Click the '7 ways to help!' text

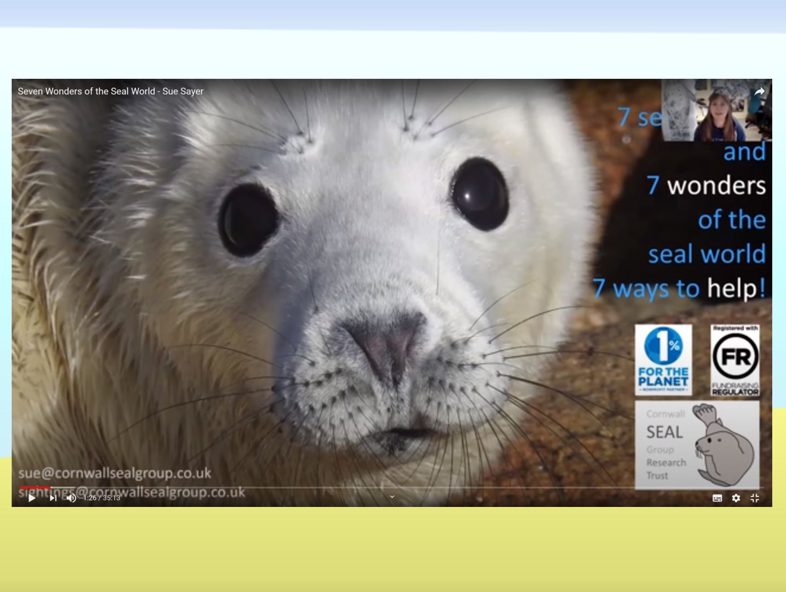[x=679, y=288]
